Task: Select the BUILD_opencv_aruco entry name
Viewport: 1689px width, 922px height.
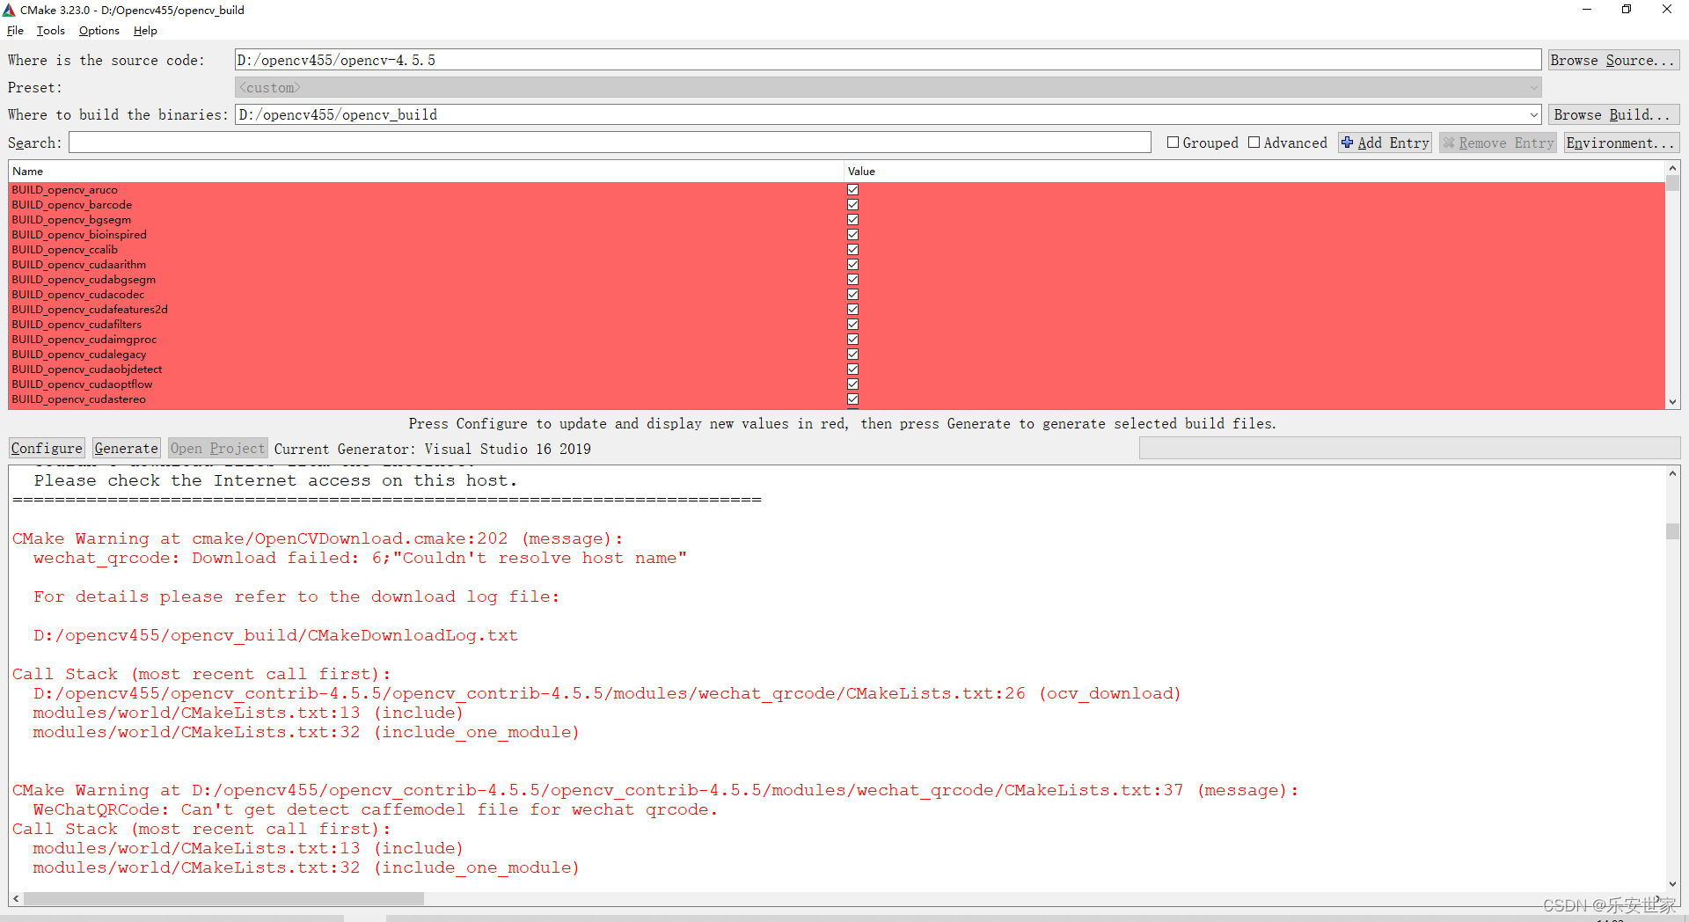Action: 64,190
